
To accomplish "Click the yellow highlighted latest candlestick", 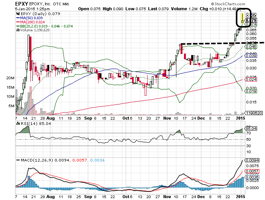I will [242, 18].
